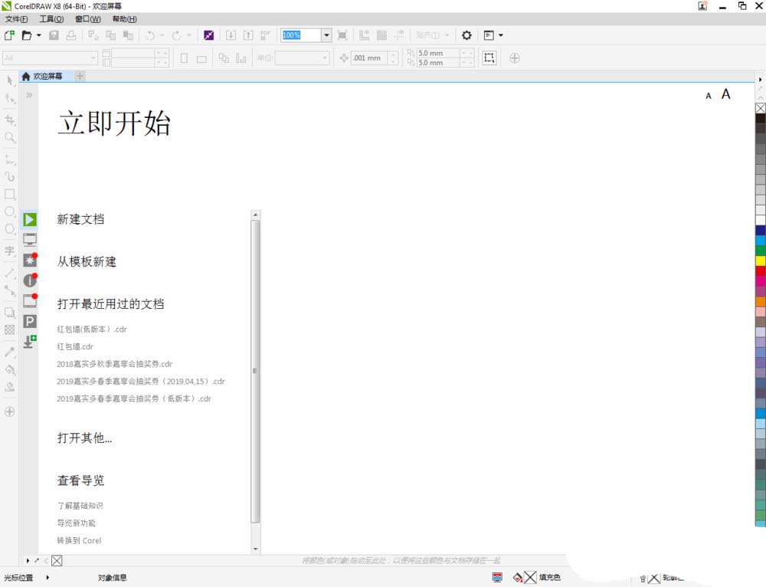The height and width of the screenshot is (587, 766).
Task: Click the sign-in user icon in title bar
Action: point(702,6)
